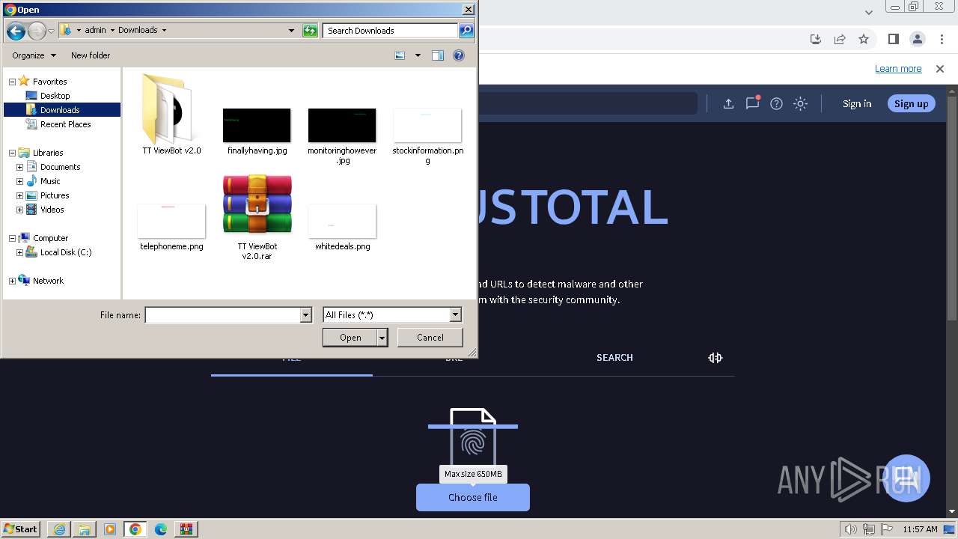
Task: Click the Chrome download icon
Action: 816,39
